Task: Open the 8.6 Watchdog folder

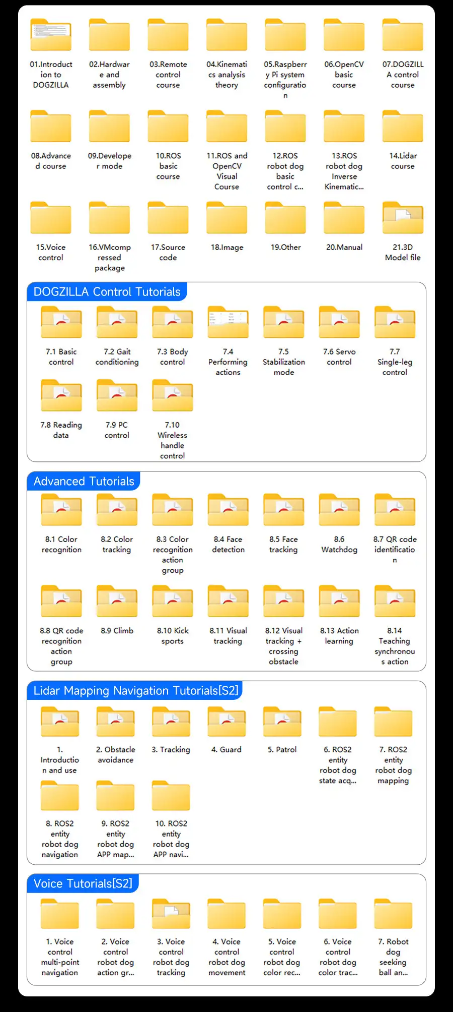Action: pyautogui.click(x=339, y=510)
